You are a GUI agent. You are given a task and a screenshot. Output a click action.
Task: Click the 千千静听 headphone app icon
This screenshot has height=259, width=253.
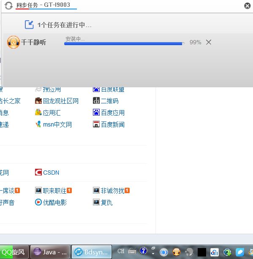(x=14, y=42)
